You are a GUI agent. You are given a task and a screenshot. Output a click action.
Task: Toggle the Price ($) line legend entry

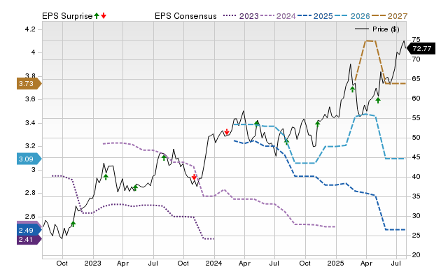[377, 29]
